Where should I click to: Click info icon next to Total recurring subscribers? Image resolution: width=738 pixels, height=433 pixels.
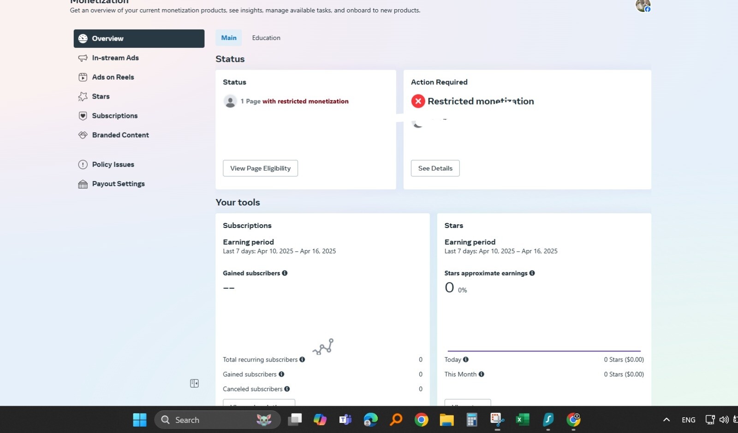click(302, 360)
